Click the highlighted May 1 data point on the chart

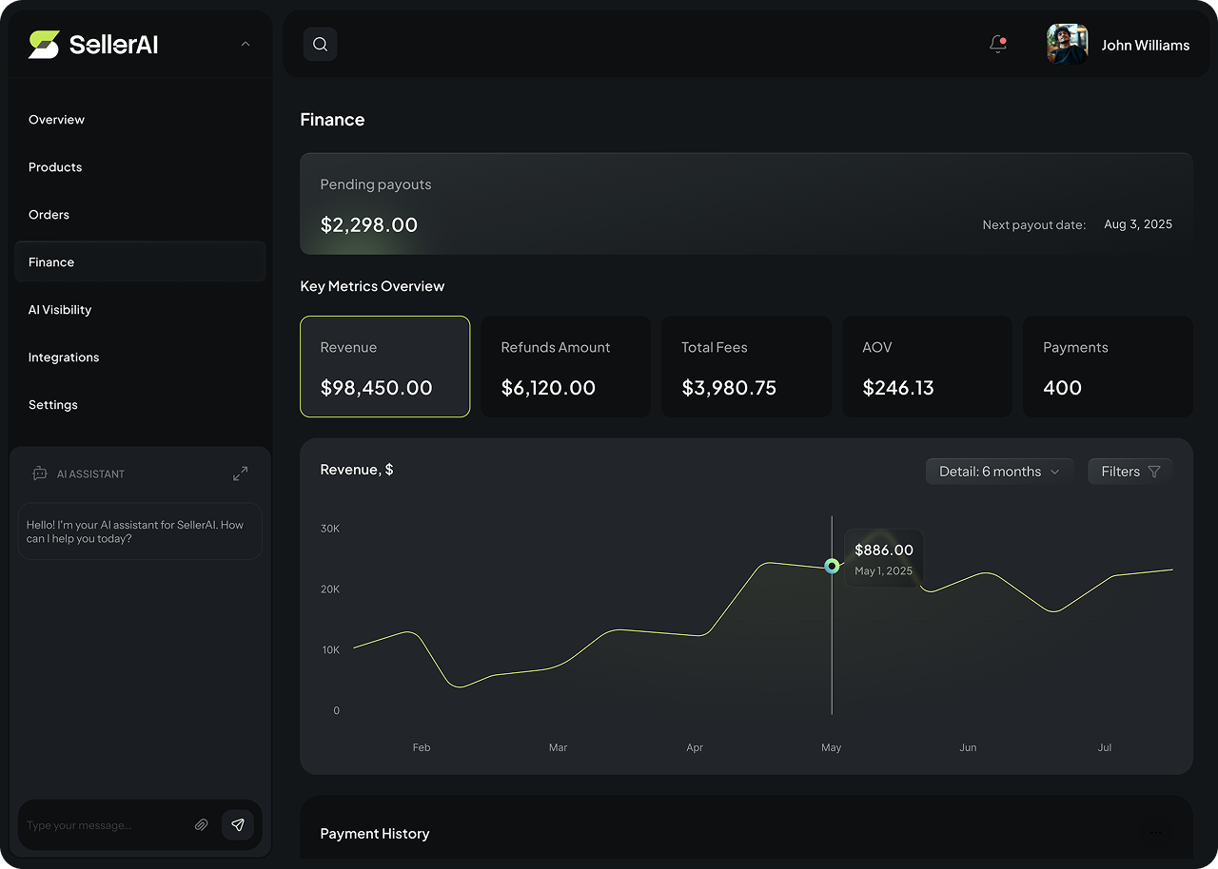coord(832,565)
